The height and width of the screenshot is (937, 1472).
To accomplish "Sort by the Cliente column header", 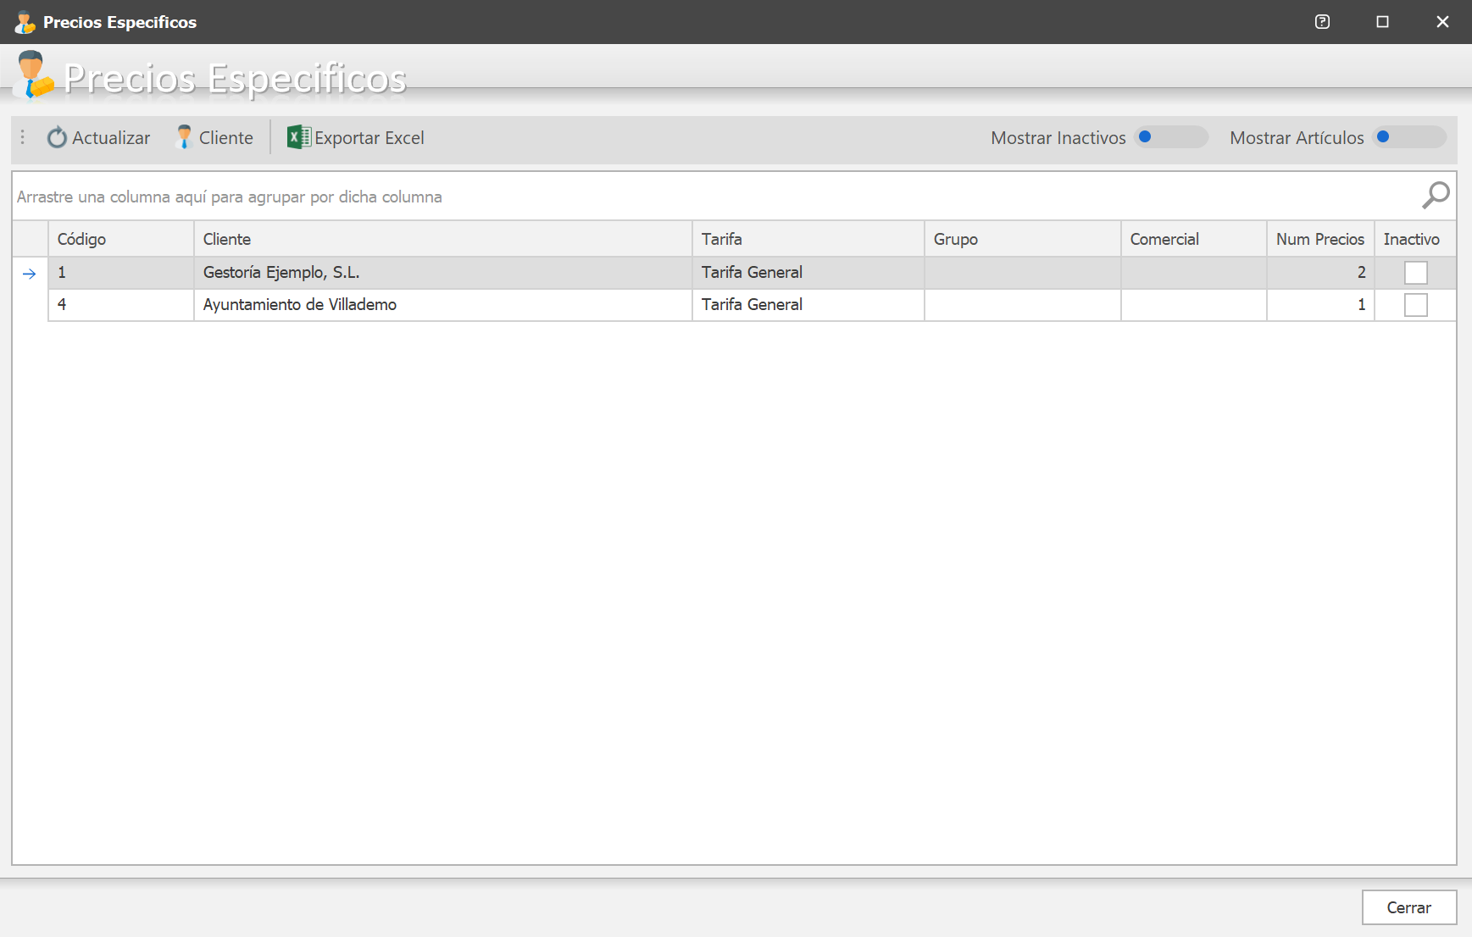I will (x=443, y=239).
